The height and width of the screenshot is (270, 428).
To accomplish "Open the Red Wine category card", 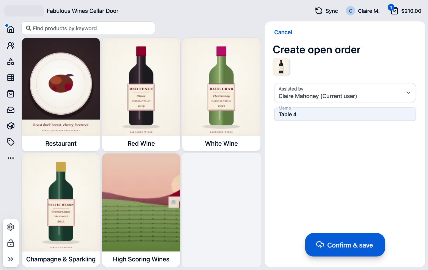I will coord(141,95).
